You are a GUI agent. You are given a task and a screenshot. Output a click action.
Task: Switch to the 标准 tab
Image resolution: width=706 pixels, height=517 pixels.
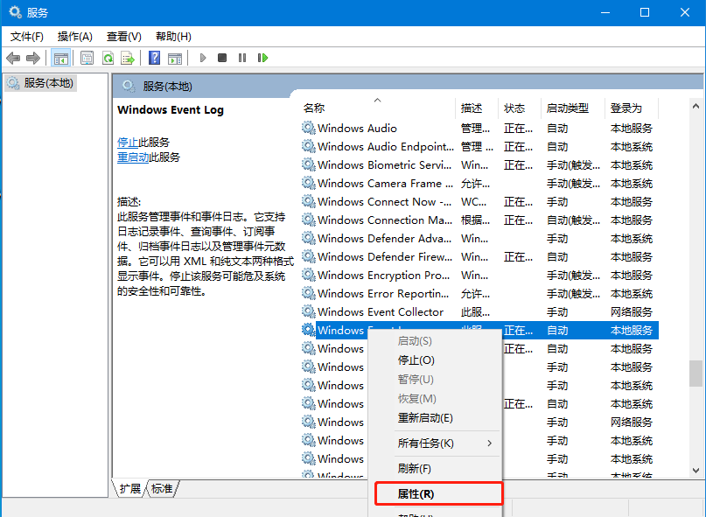tap(162, 489)
